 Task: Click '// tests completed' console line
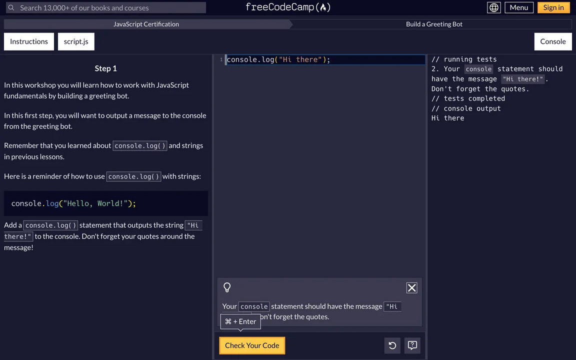tap(468, 98)
